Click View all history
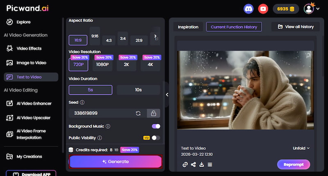328x176 pixels. [x=296, y=27]
